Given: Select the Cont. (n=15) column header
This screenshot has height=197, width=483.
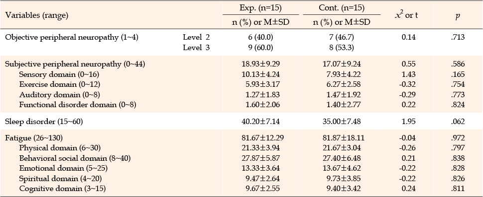Looking at the screenshot, I should pyautogui.click(x=341, y=8).
